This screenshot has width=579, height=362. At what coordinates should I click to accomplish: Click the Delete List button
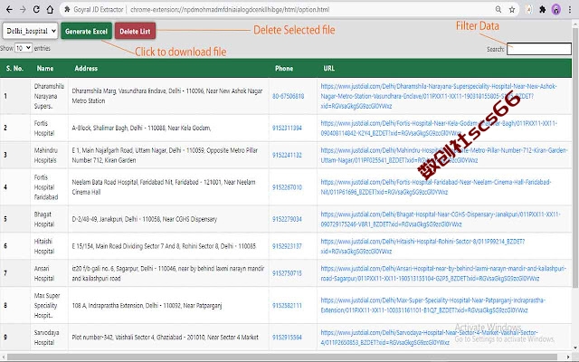pyautogui.click(x=135, y=31)
